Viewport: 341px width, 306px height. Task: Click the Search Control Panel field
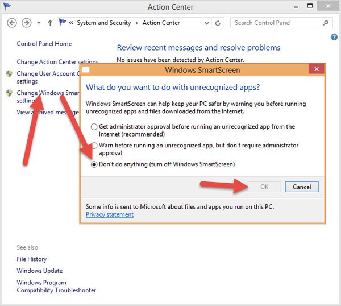tap(281, 23)
